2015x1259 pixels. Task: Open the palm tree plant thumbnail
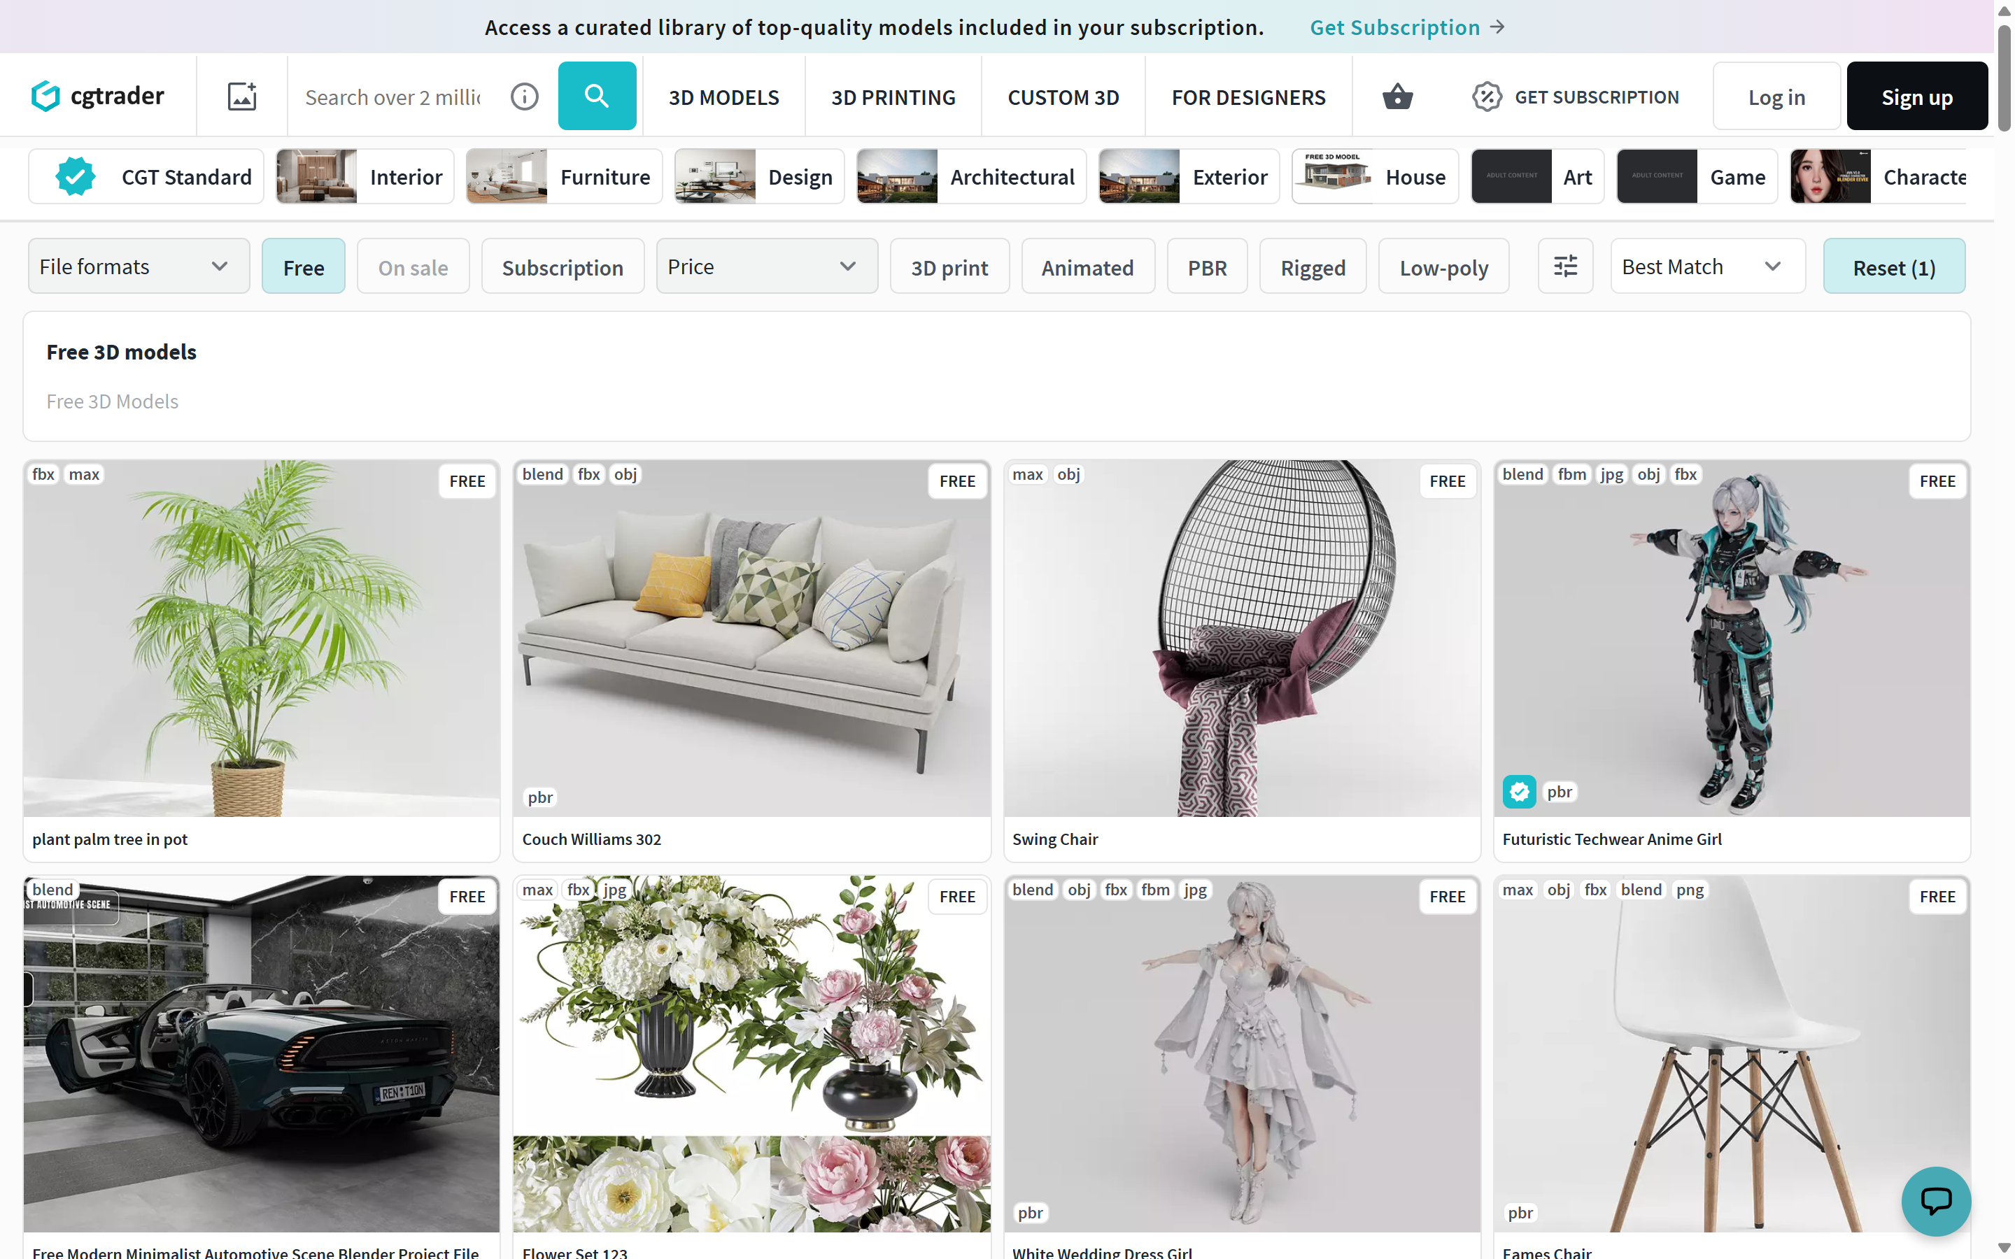tap(262, 639)
